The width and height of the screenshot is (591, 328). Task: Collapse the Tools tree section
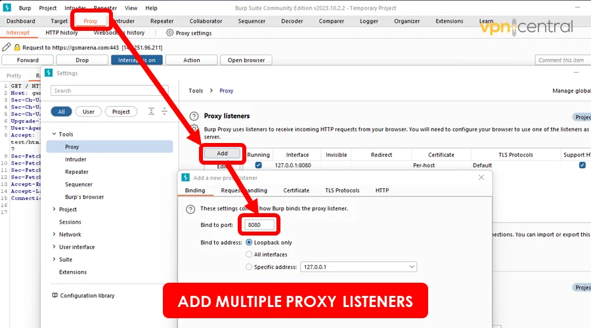(55, 134)
